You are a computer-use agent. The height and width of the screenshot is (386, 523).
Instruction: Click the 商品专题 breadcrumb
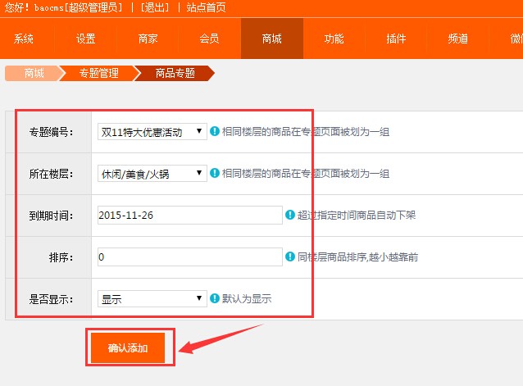[175, 73]
